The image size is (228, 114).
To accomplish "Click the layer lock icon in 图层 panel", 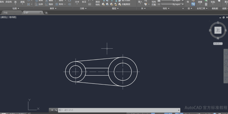I will [x=115, y=4].
